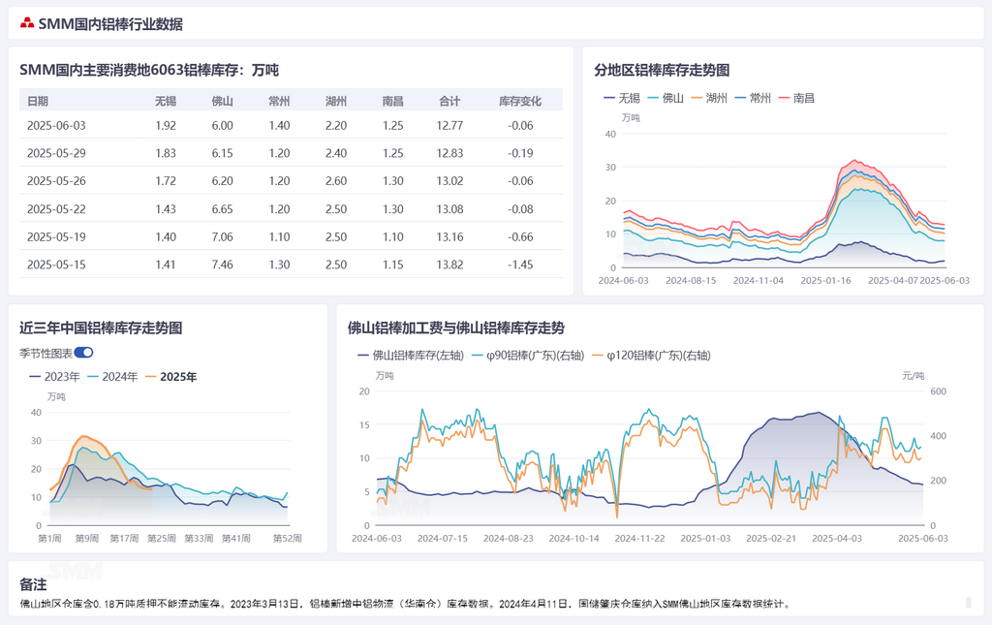Click the 佛山铝棒加工费与佛山铝棒库存走势 chart title
This screenshot has height=625, width=992.
click(455, 328)
